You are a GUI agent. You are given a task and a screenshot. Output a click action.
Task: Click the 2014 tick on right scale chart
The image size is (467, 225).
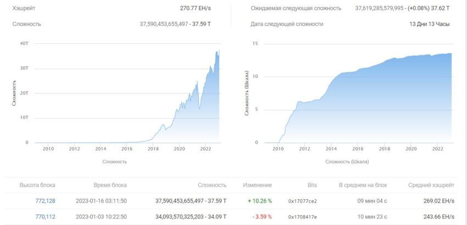(331, 149)
